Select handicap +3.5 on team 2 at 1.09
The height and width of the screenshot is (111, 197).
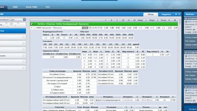[x=101, y=55]
